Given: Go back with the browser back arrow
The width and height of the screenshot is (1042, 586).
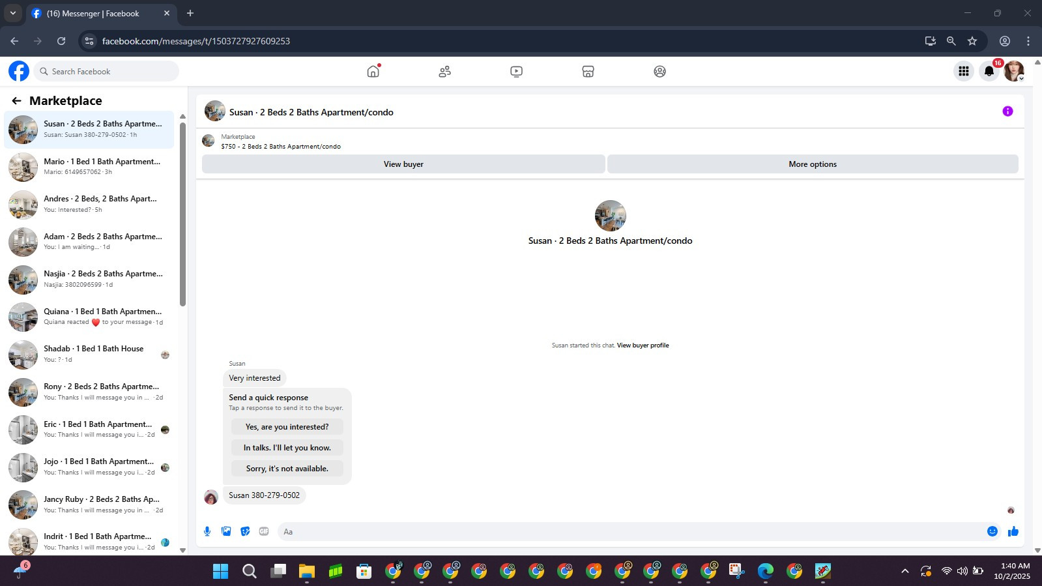Looking at the screenshot, I should (14, 41).
